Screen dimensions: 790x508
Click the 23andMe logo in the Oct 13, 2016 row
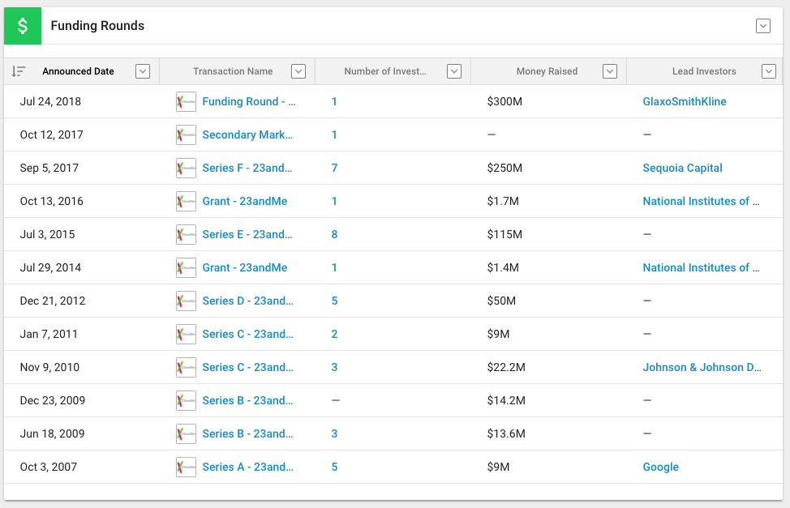pyautogui.click(x=186, y=202)
